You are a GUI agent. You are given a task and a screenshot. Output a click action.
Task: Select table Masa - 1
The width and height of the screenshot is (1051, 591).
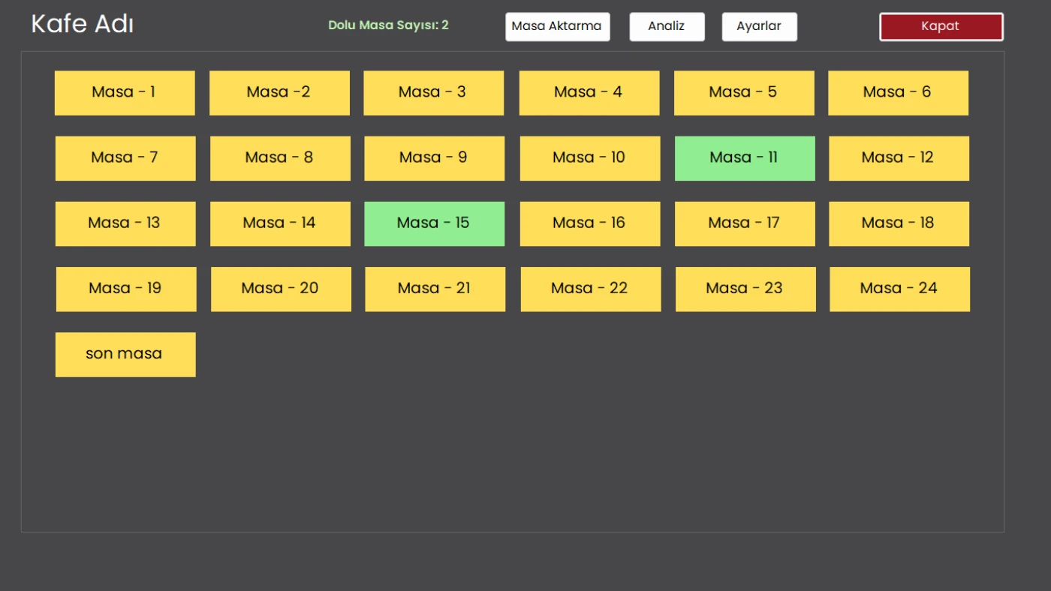125,93
